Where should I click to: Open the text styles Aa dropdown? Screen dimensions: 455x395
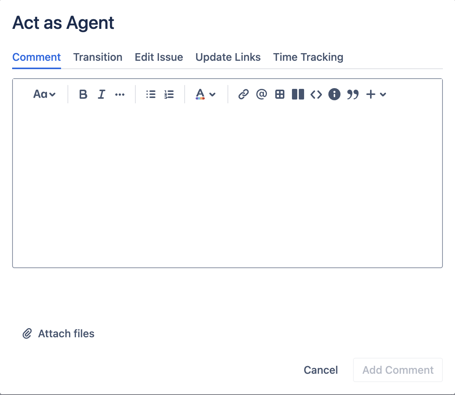tap(44, 94)
